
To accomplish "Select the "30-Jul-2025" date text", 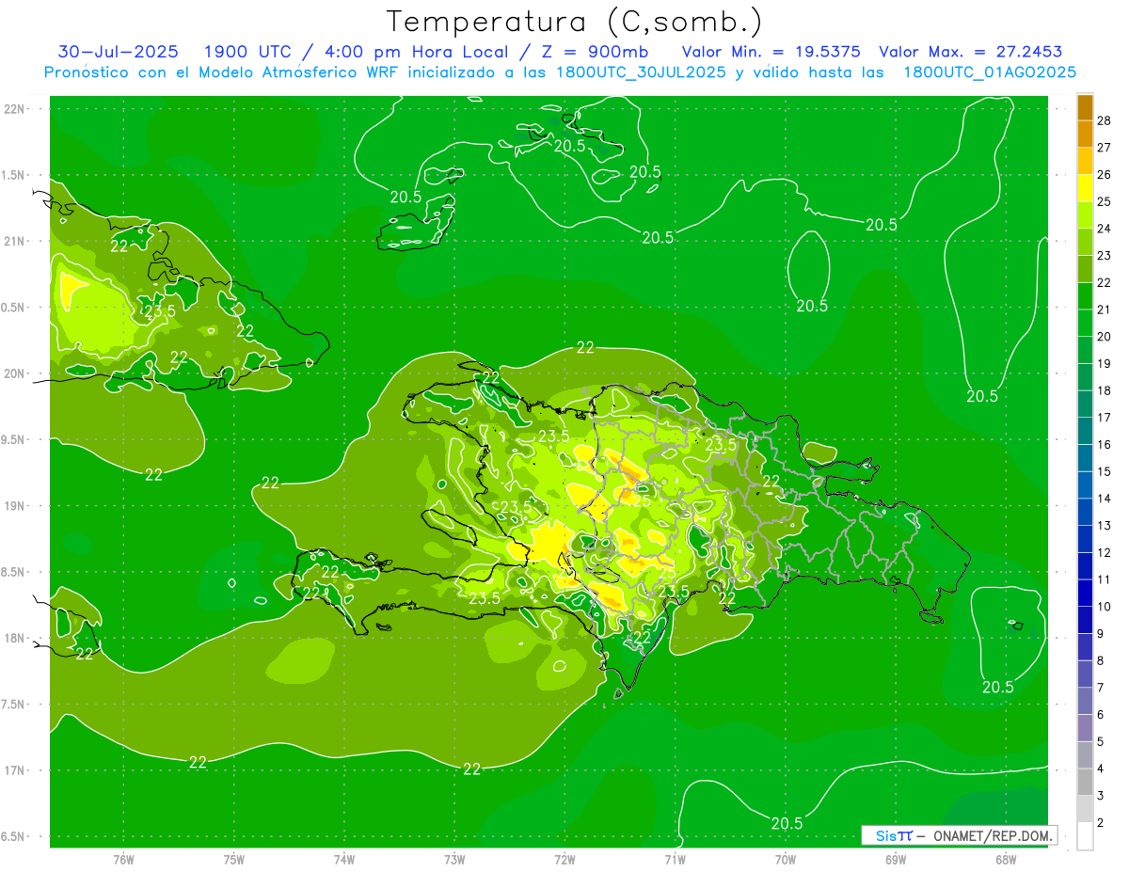I will click(x=118, y=52).
